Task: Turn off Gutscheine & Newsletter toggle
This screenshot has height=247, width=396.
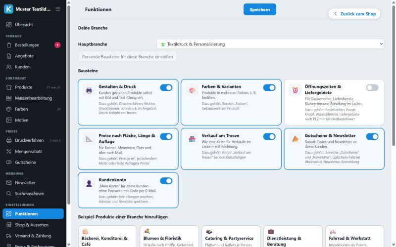Action: [x=372, y=137]
